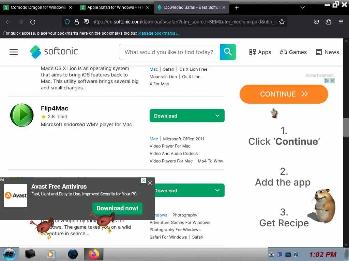
Task: Open the Windows Start orb
Action: [9, 254]
